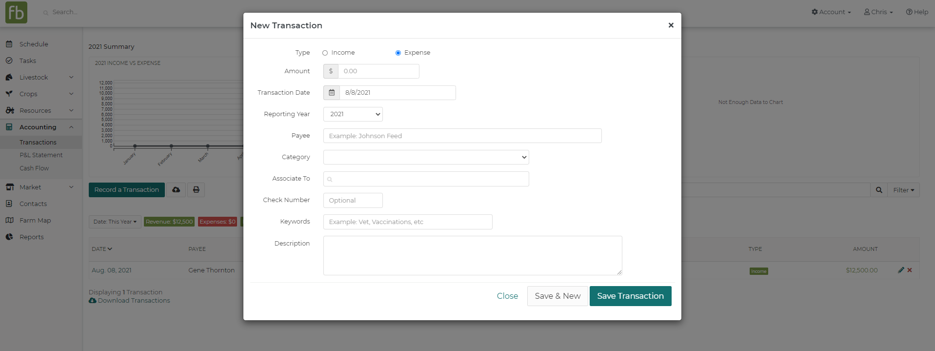Image resolution: width=935 pixels, height=351 pixels.
Task: Open the Chris user menu
Action: tap(878, 12)
